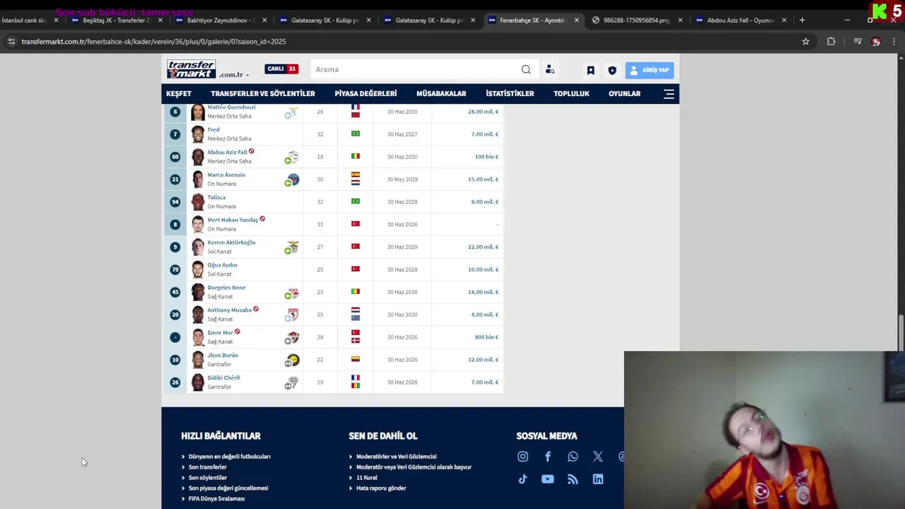Open the .com.tr country domain dropdown
Image resolution: width=905 pixels, height=509 pixels.
pyautogui.click(x=234, y=74)
